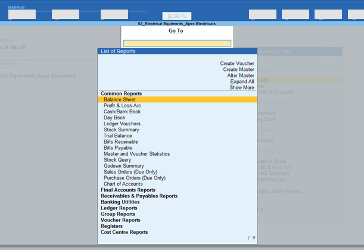
Task: Open the Balance Sheet report
Action: [x=119, y=100]
